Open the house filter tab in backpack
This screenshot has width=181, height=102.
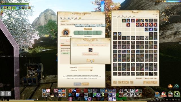130,16
